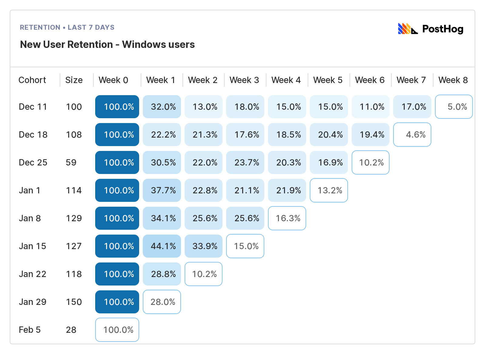Select the Week 8 column header
The image size is (485, 354).
click(x=453, y=80)
